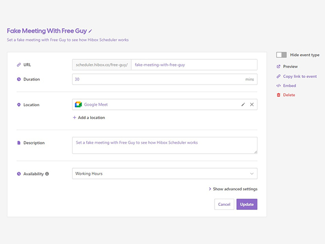Edit the Google Meet location pencil icon
Viewport: 325px width, 244px height.
(243, 105)
